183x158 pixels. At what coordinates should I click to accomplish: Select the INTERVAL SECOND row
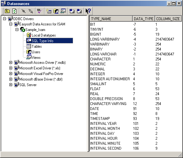[135, 148]
